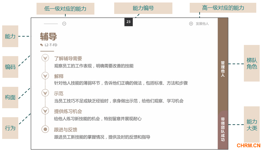The width and height of the screenshot is (264, 151).
Task: Click the 能力大类 label box
Action: 252,125
